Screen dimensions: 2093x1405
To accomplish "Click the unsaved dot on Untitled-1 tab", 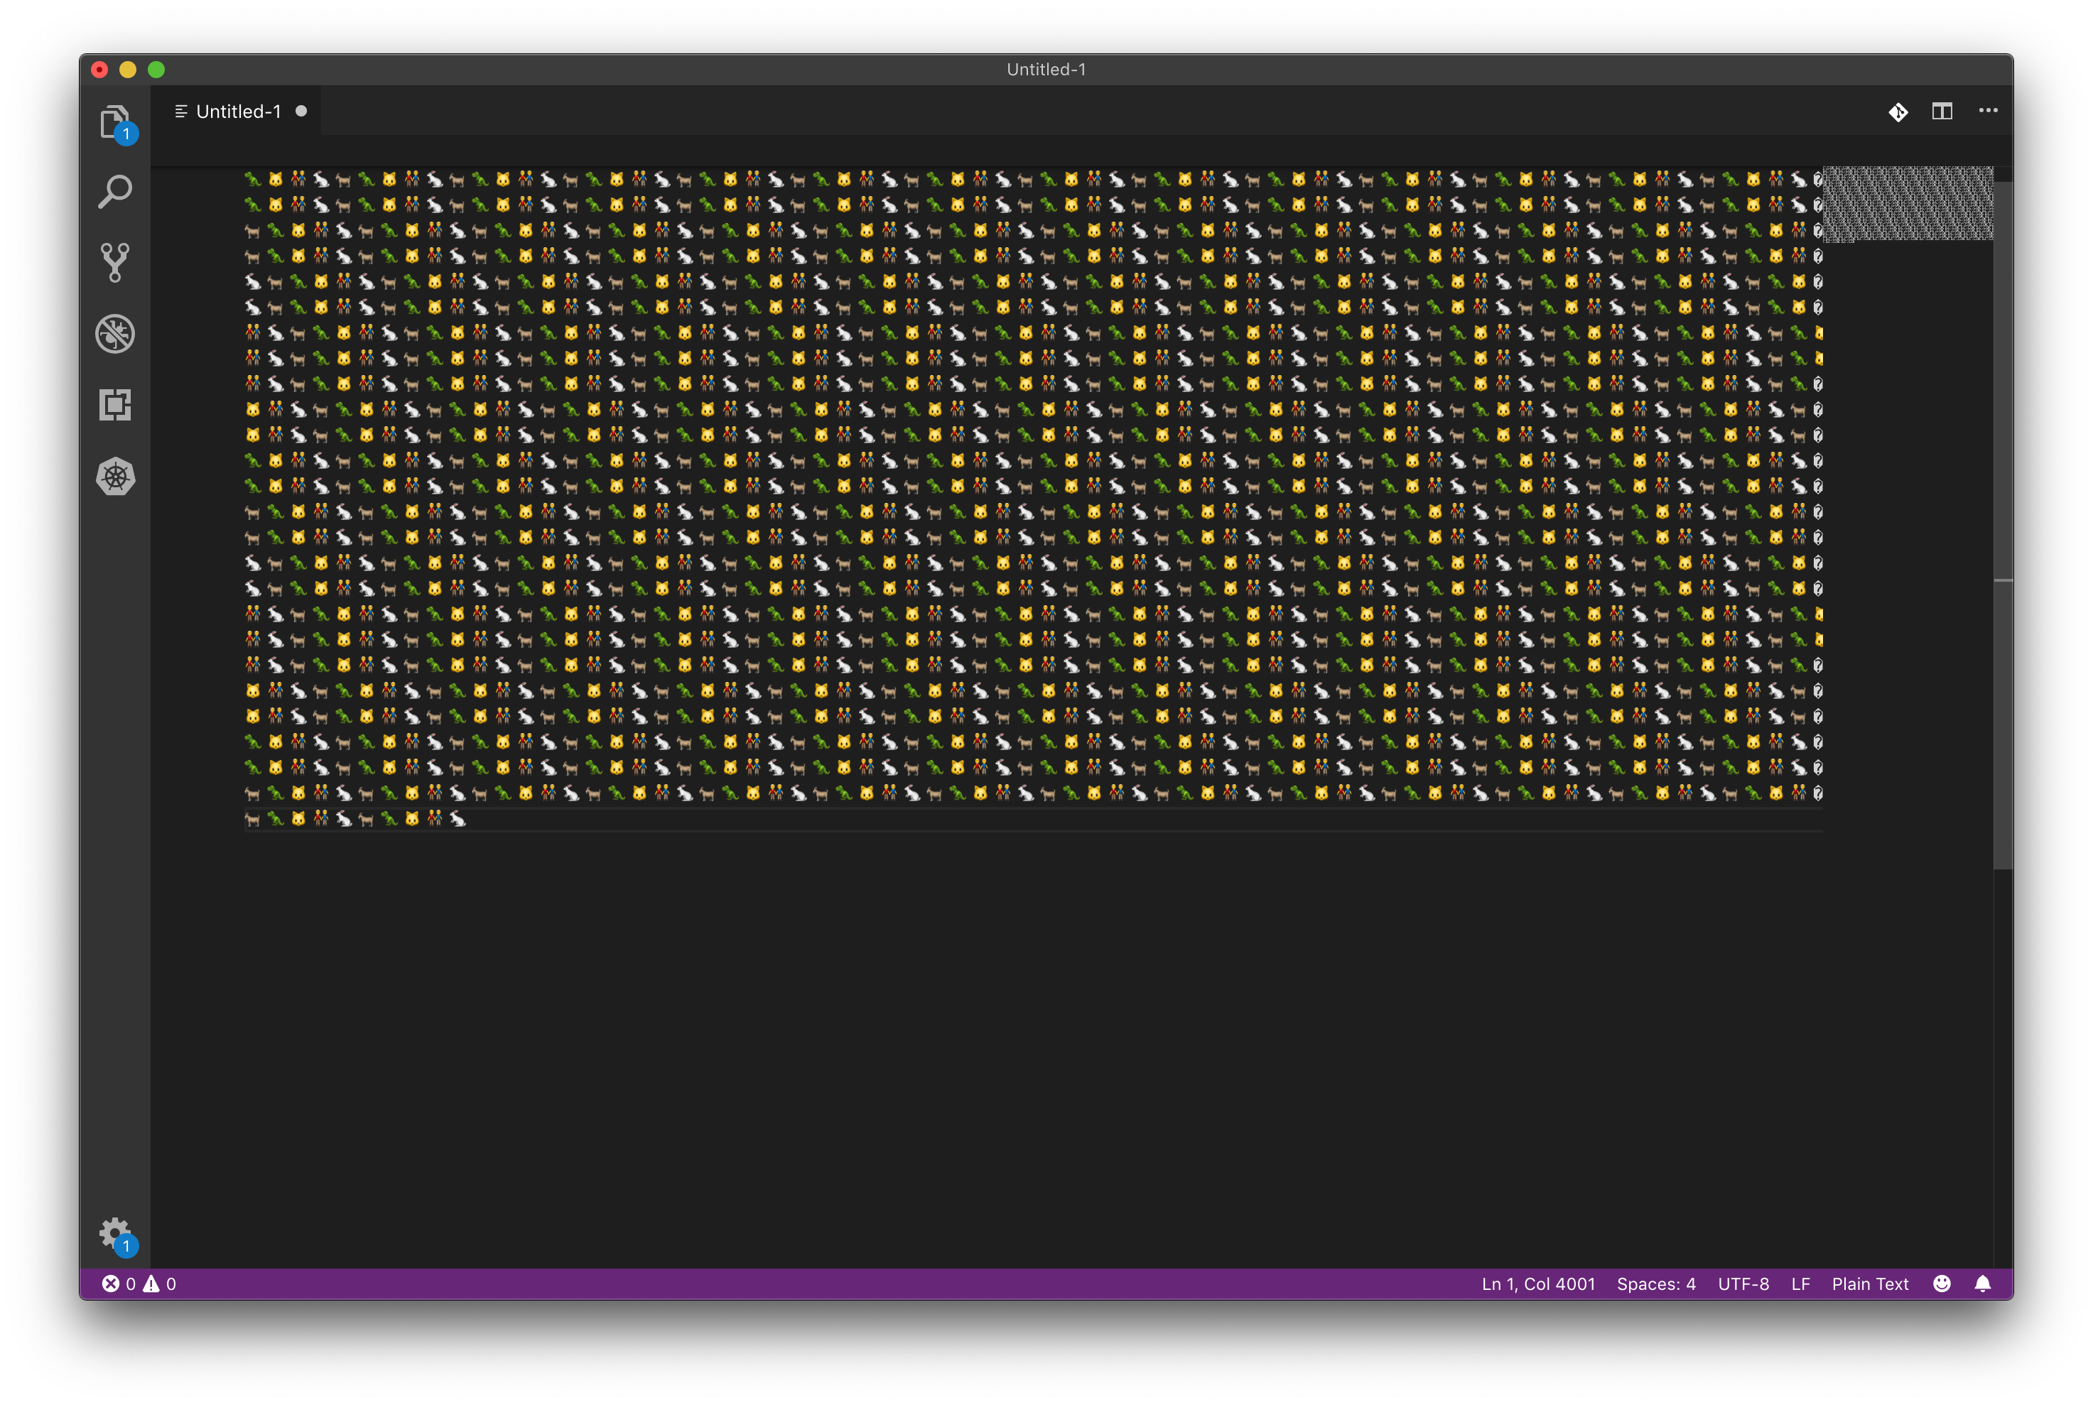I will point(301,111).
